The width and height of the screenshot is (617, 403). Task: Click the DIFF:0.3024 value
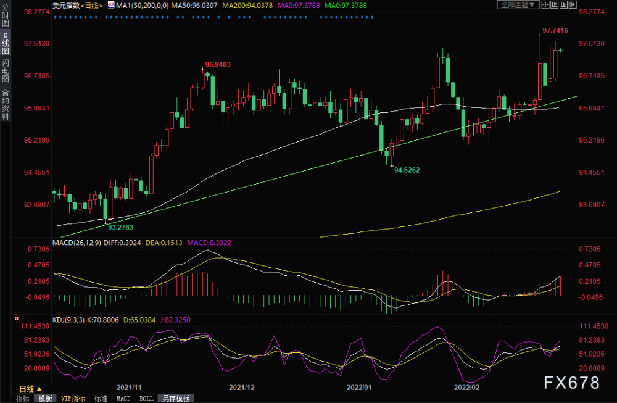click(122, 243)
